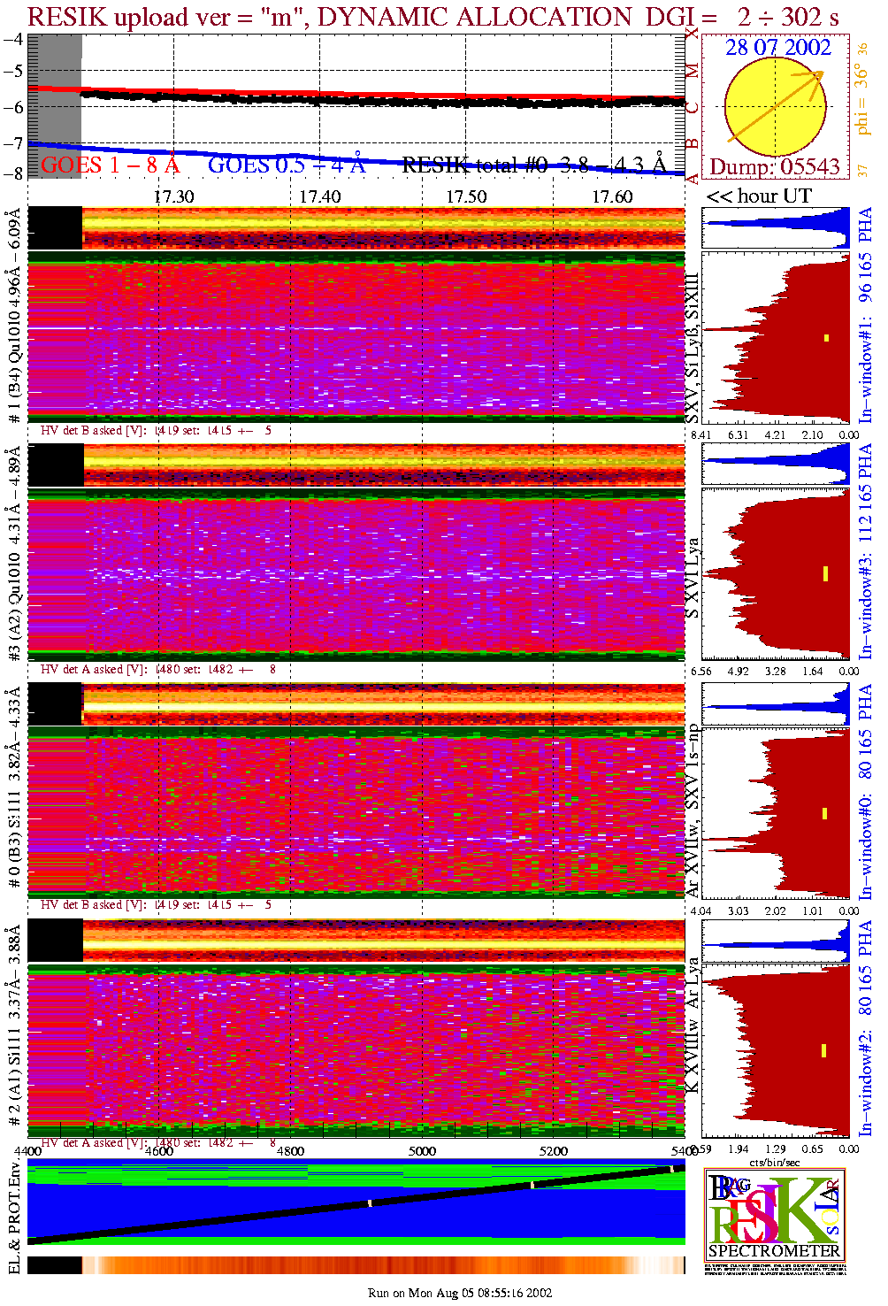This screenshot has height=1306, width=888.
Task: Click the leftmost white tick on black diagonal line
Action: pyautogui.click(x=370, y=1202)
